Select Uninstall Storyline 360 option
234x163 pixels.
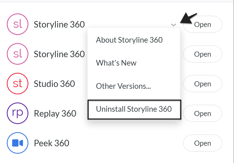click(134, 109)
